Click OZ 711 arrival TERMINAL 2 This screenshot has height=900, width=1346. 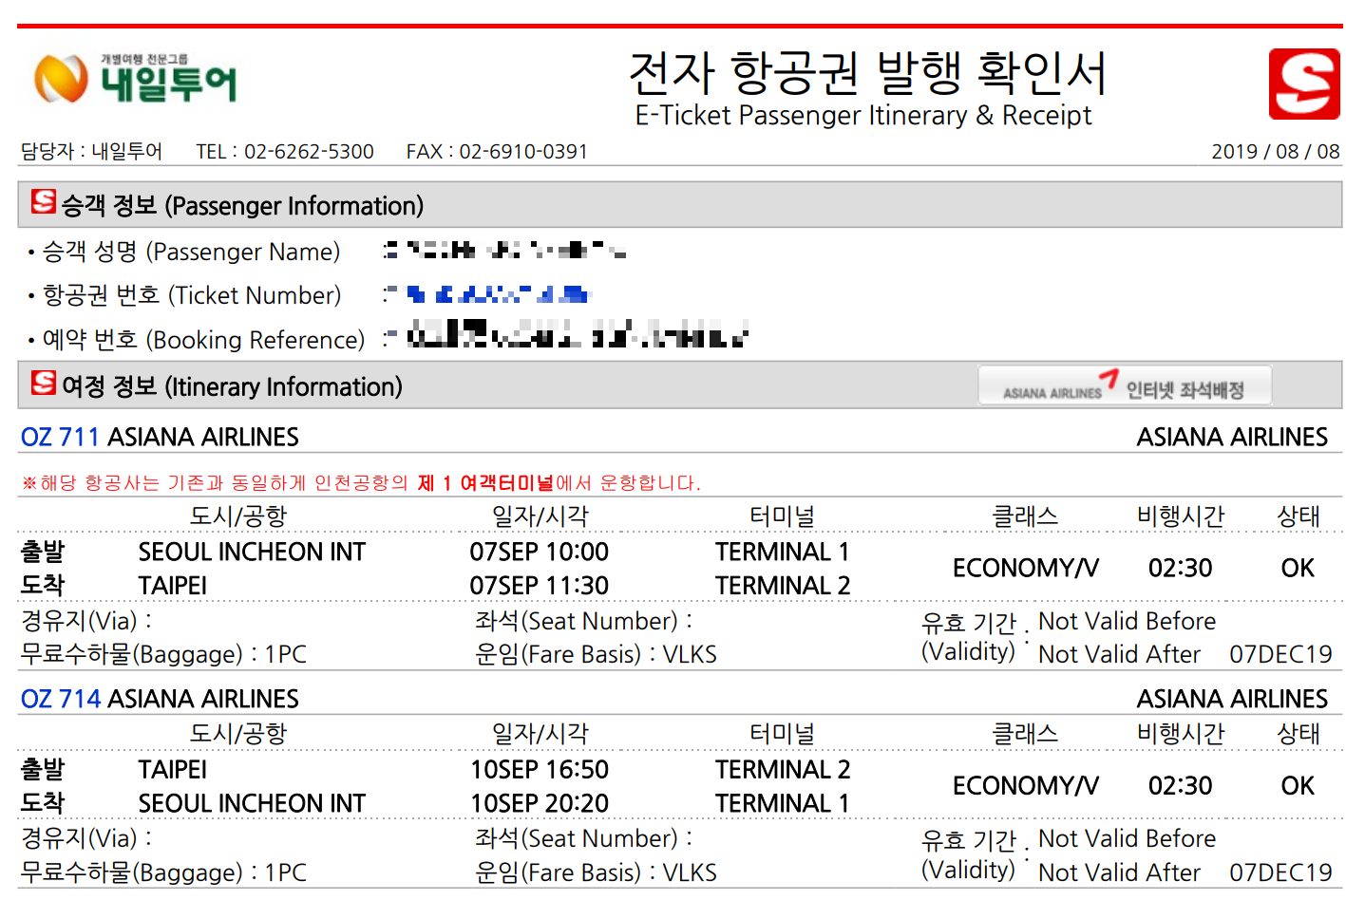pos(783,586)
